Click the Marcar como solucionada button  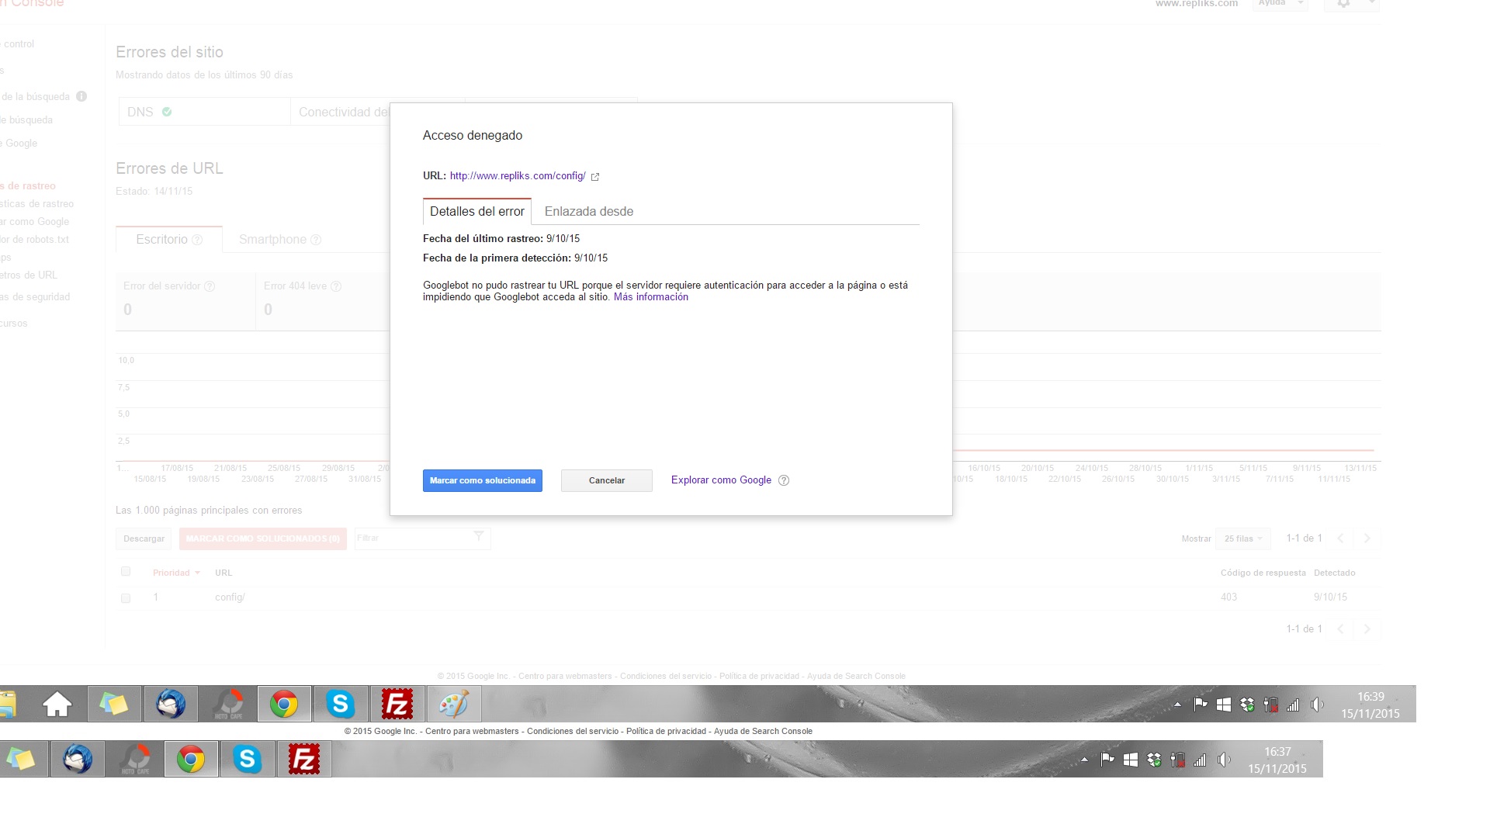point(482,480)
